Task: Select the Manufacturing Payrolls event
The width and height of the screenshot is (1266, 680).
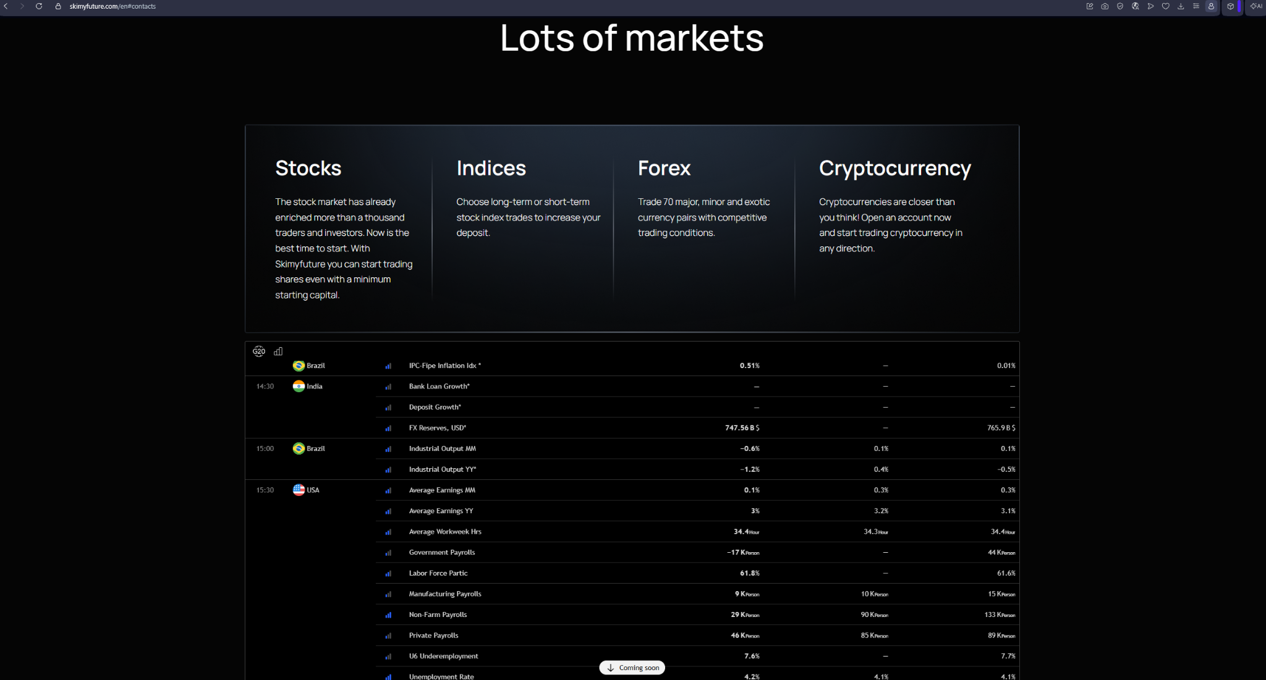Action: click(x=697, y=594)
